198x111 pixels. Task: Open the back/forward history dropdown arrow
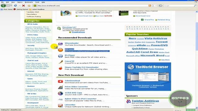[x=11, y=6]
